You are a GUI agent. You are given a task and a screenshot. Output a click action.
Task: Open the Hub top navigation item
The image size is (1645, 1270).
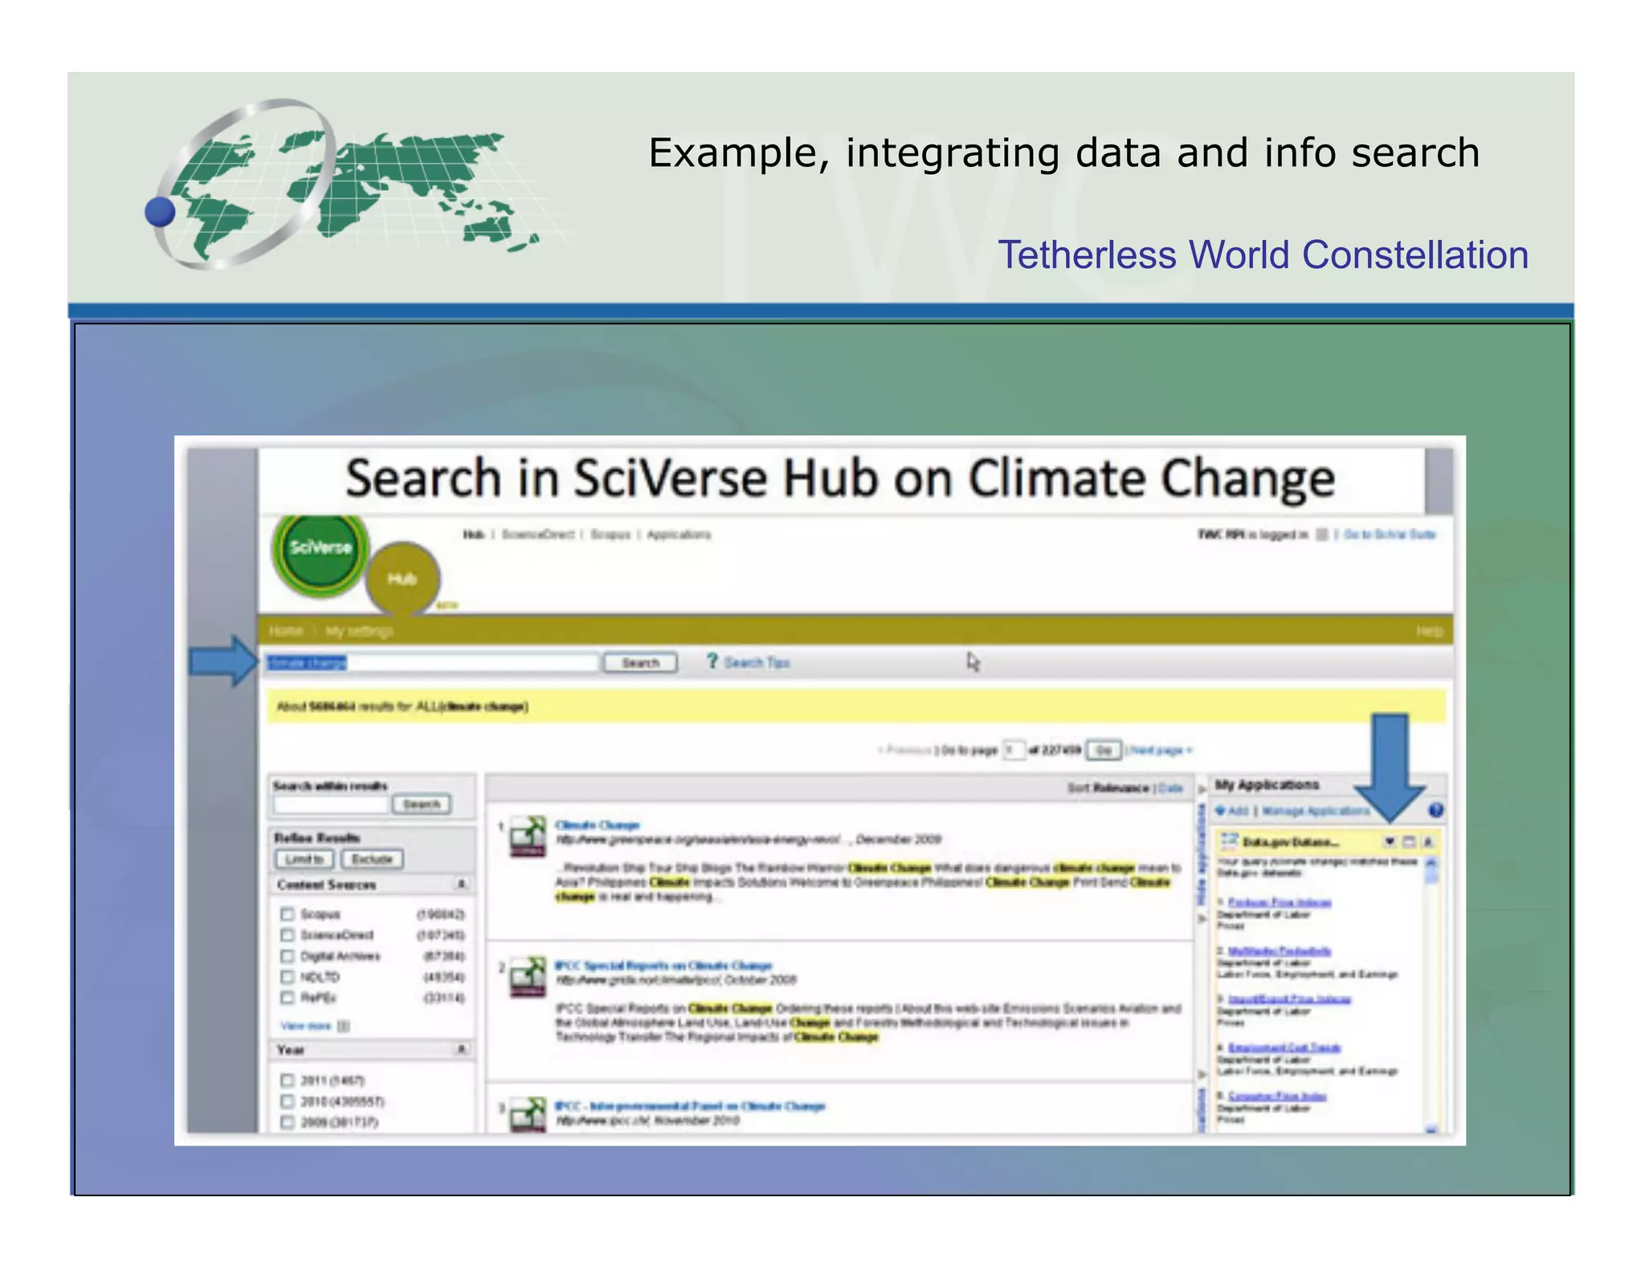pos(474,534)
